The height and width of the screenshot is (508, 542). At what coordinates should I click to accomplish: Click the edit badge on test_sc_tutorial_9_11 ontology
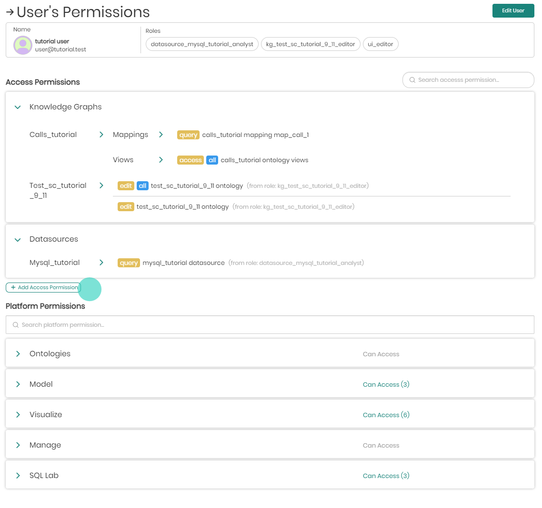point(125,186)
